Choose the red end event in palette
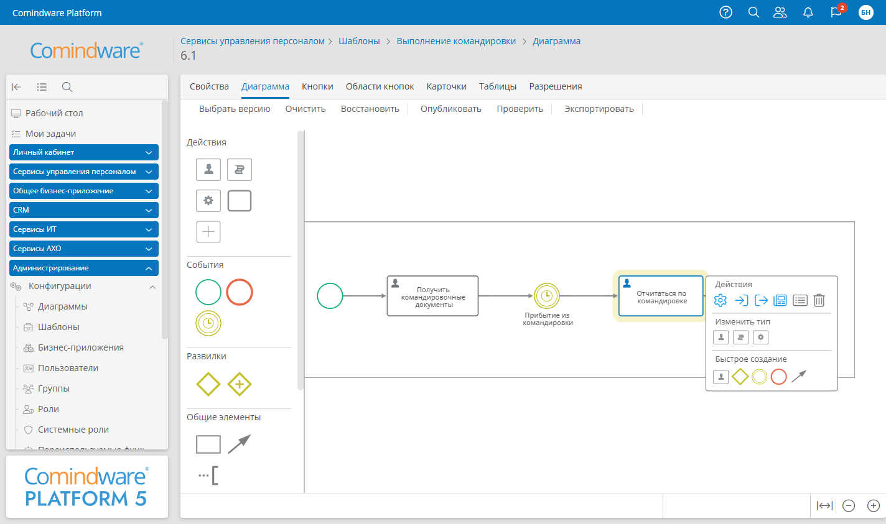 pos(240,292)
